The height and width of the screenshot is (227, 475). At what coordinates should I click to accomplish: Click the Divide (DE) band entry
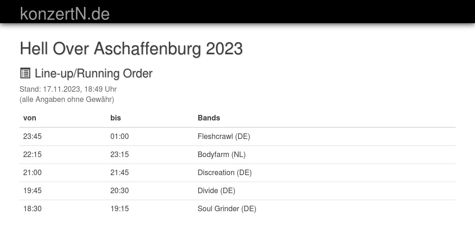coord(216,191)
